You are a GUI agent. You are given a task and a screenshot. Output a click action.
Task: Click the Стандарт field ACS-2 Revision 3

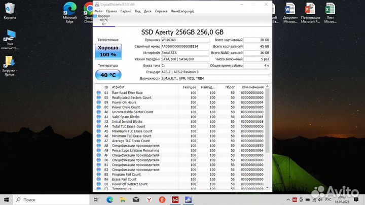tap(215, 72)
